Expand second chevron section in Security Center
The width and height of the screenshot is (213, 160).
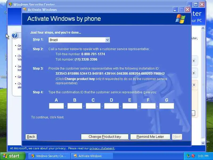coord(194,73)
